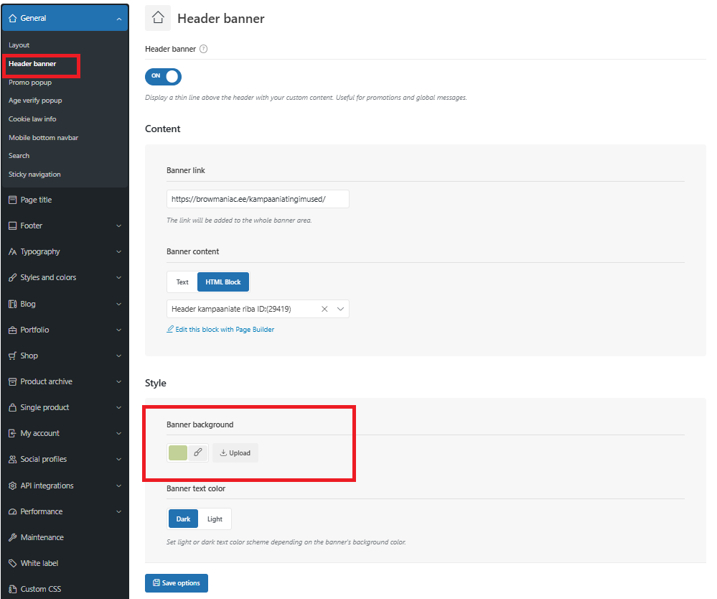Select Text banner content type

tap(182, 282)
